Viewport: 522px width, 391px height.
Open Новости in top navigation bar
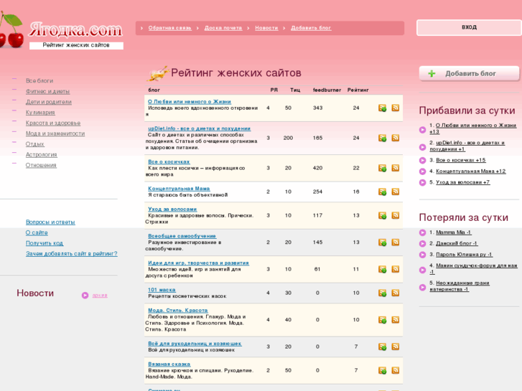coord(266,28)
